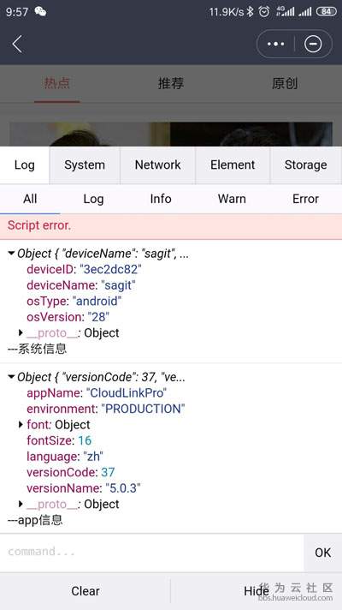Viewport: 342px width, 610px height.
Task: Open the three-dots more menu
Action: (275, 44)
